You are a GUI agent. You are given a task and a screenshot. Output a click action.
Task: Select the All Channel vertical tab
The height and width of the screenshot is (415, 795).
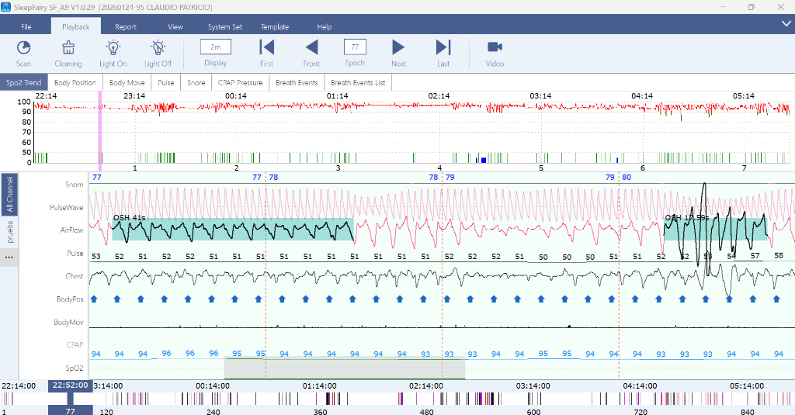click(x=9, y=195)
